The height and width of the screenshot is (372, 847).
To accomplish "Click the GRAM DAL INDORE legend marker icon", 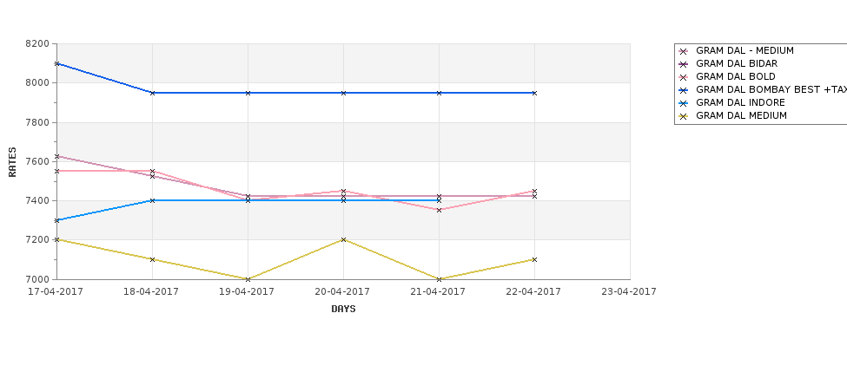I will coord(684,103).
